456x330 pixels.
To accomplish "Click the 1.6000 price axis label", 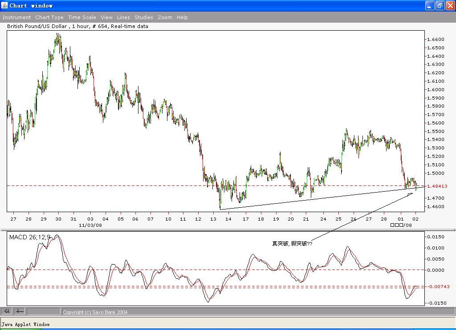I will [x=436, y=89].
